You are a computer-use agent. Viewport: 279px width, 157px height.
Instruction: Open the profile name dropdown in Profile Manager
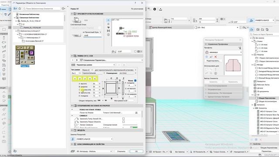(223, 52)
